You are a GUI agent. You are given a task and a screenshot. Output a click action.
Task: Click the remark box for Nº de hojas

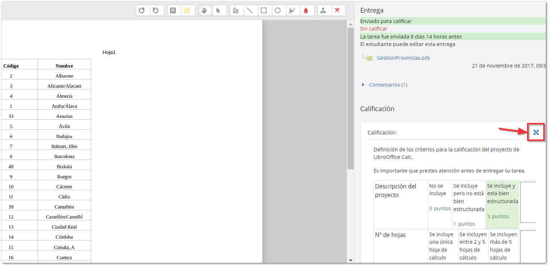point(528,247)
